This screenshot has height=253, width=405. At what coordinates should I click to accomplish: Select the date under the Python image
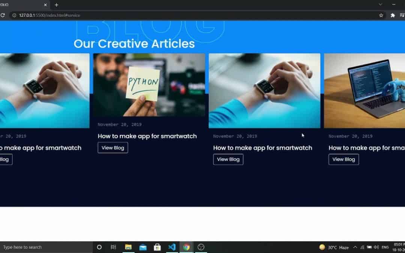[120, 124]
